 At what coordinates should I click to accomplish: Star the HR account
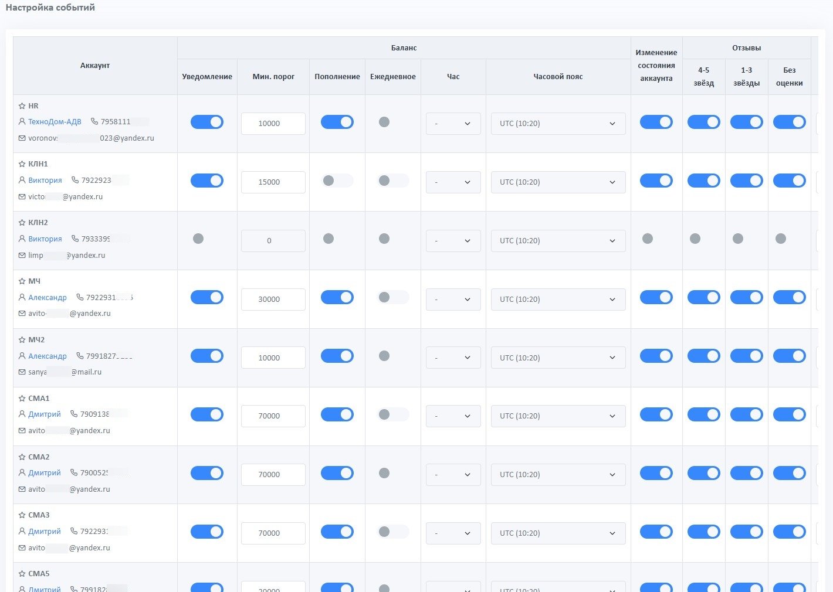point(22,106)
